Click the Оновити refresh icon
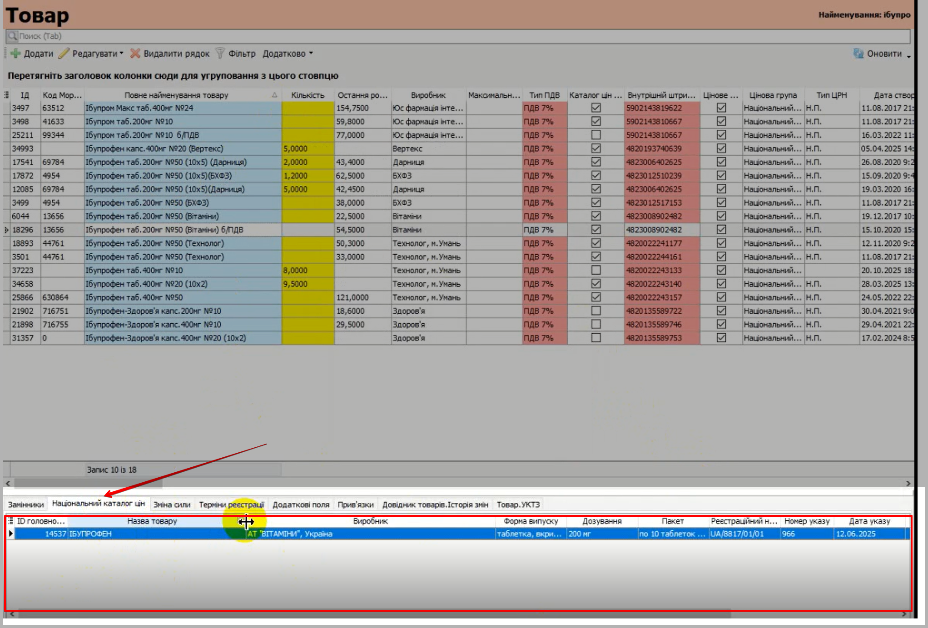This screenshot has height=628, width=928. click(x=858, y=54)
